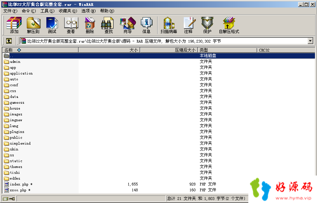Select the css folder row
Screen dimensions: 317x203
(159, 91)
